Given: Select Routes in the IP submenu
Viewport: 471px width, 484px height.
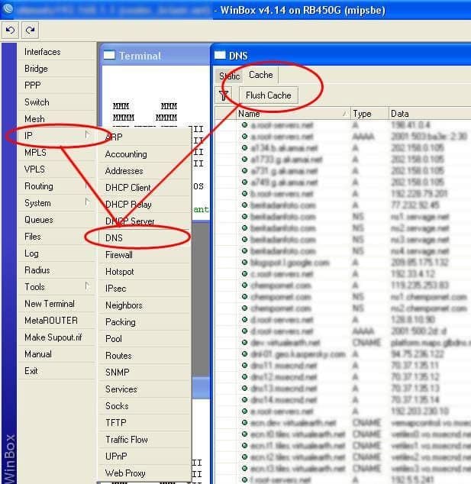Looking at the screenshot, I should (144, 356).
